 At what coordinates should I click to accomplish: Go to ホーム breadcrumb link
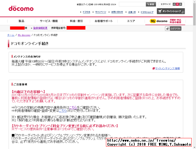tap(11, 35)
